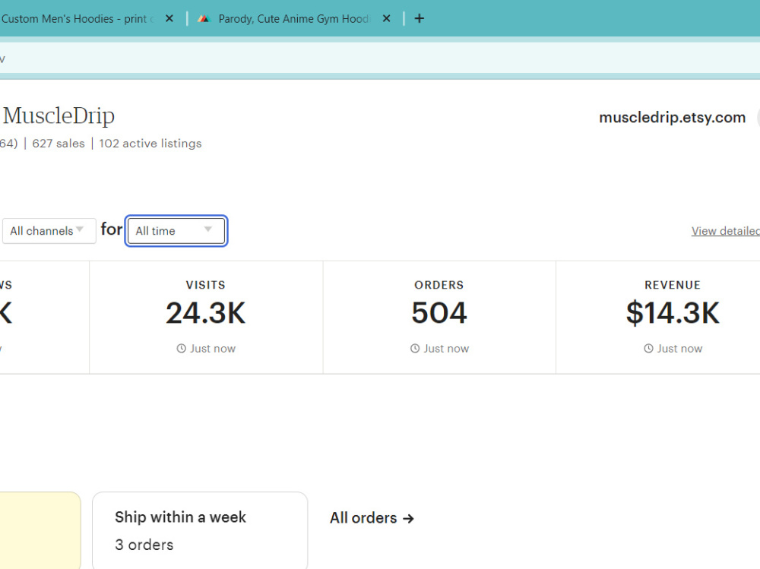The height and width of the screenshot is (569, 760).
Task: Click the clock icon under Revenue
Action: pyautogui.click(x=648, y=349)
